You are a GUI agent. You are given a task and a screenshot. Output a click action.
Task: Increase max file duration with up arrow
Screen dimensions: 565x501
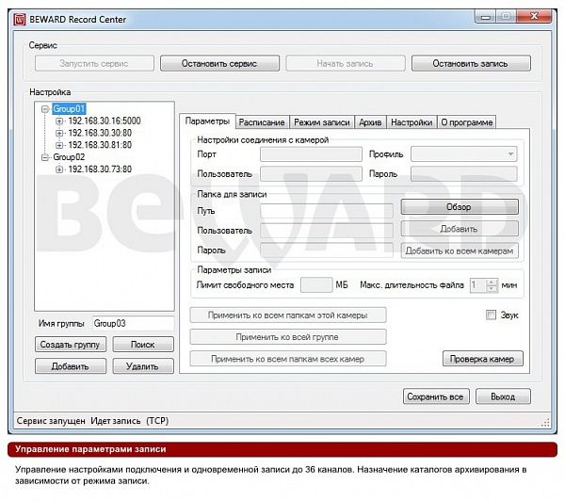pos(492,282)
